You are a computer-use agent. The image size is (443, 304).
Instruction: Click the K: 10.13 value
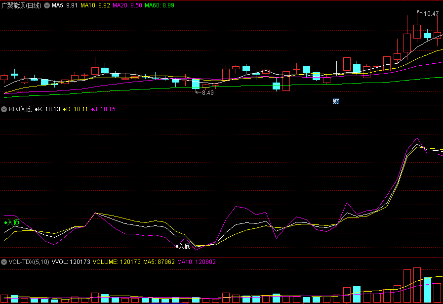tap(47, 109)
